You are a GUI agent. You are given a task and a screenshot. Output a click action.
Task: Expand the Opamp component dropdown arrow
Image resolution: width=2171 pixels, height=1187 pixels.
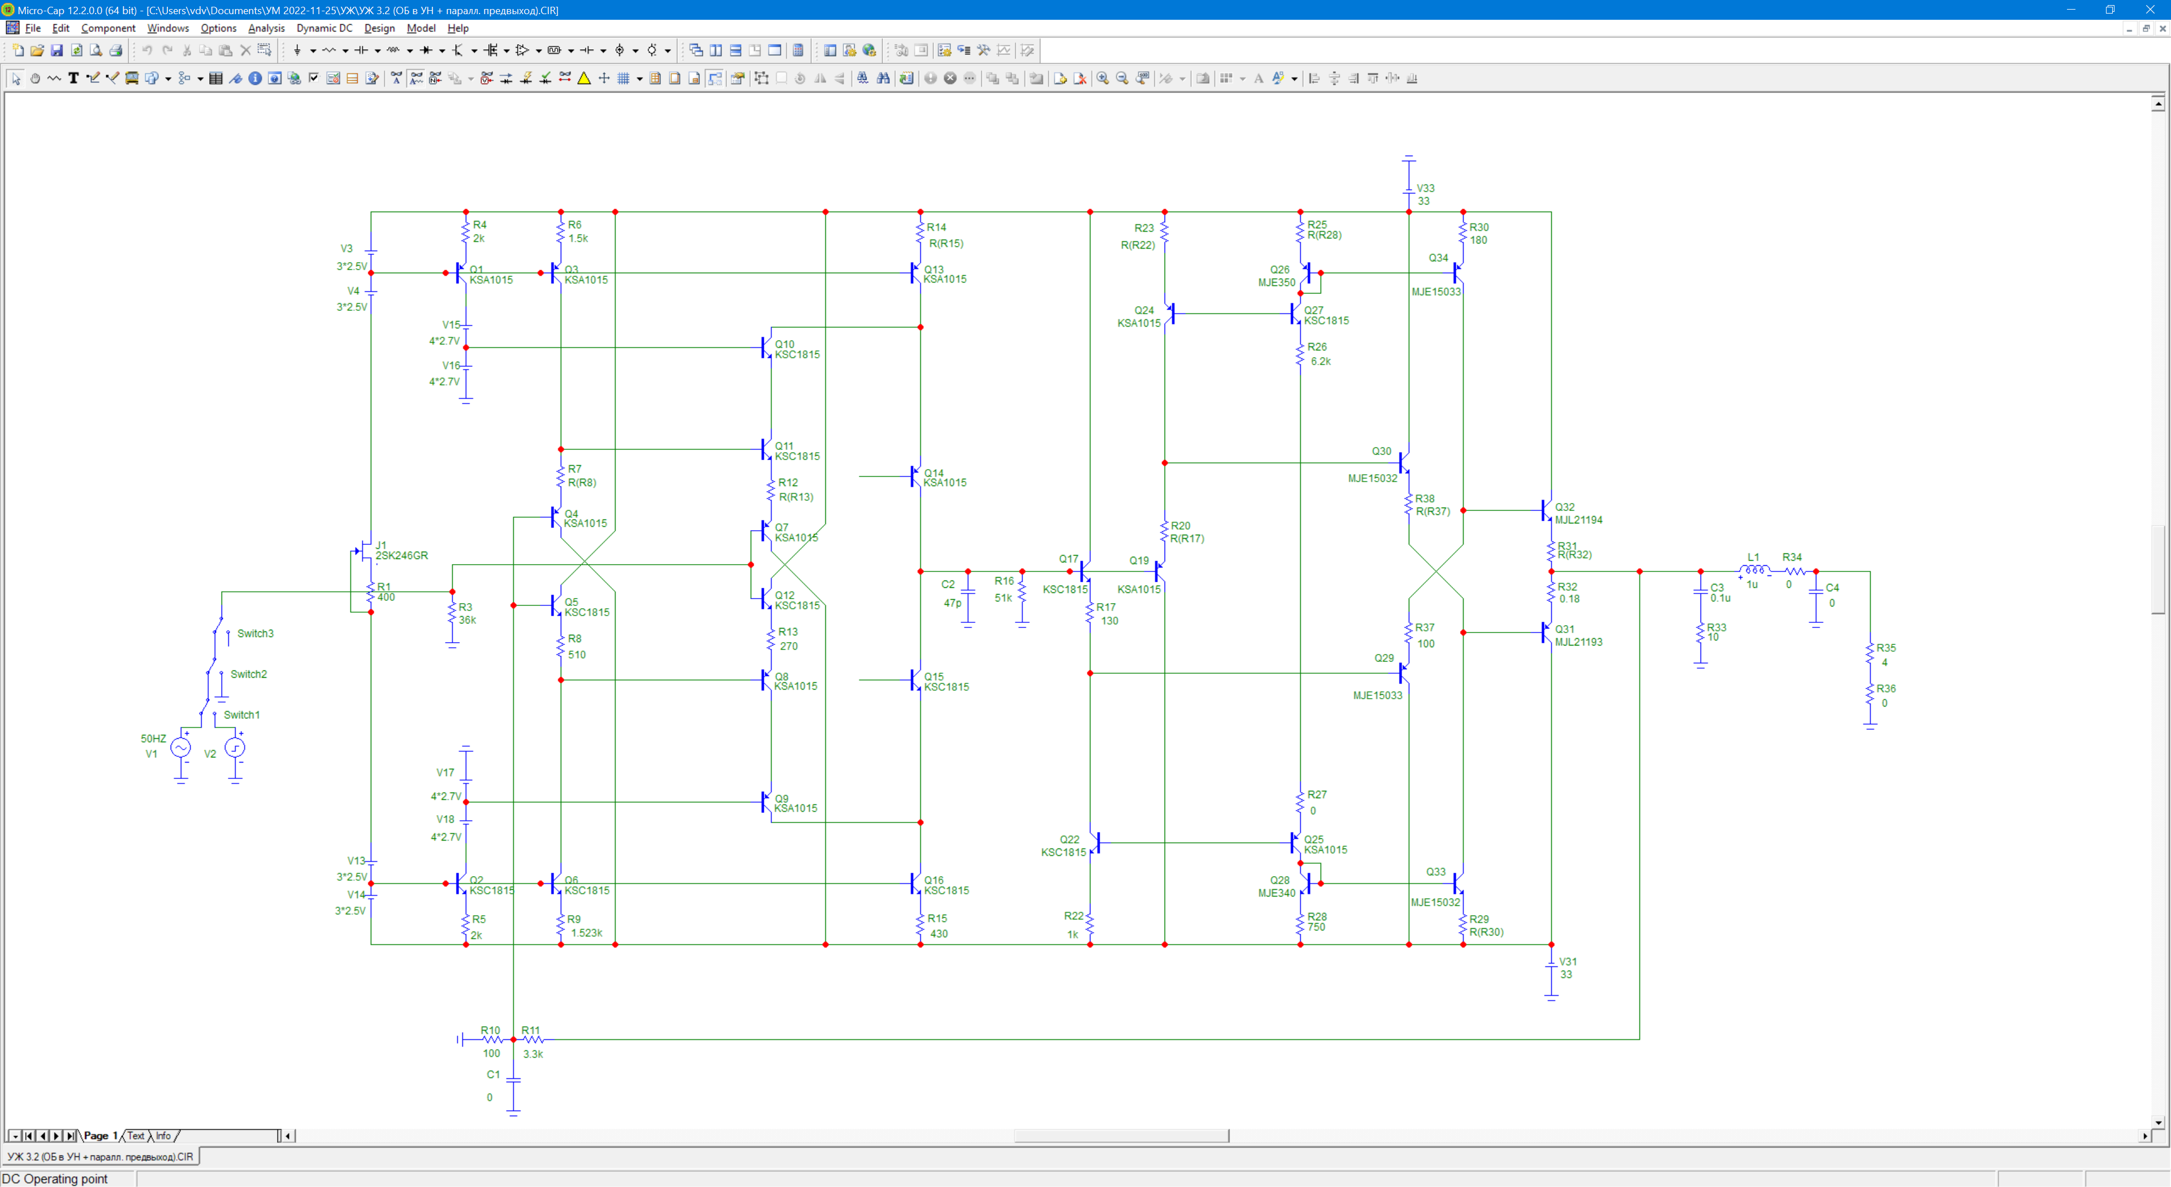point(539,50)
